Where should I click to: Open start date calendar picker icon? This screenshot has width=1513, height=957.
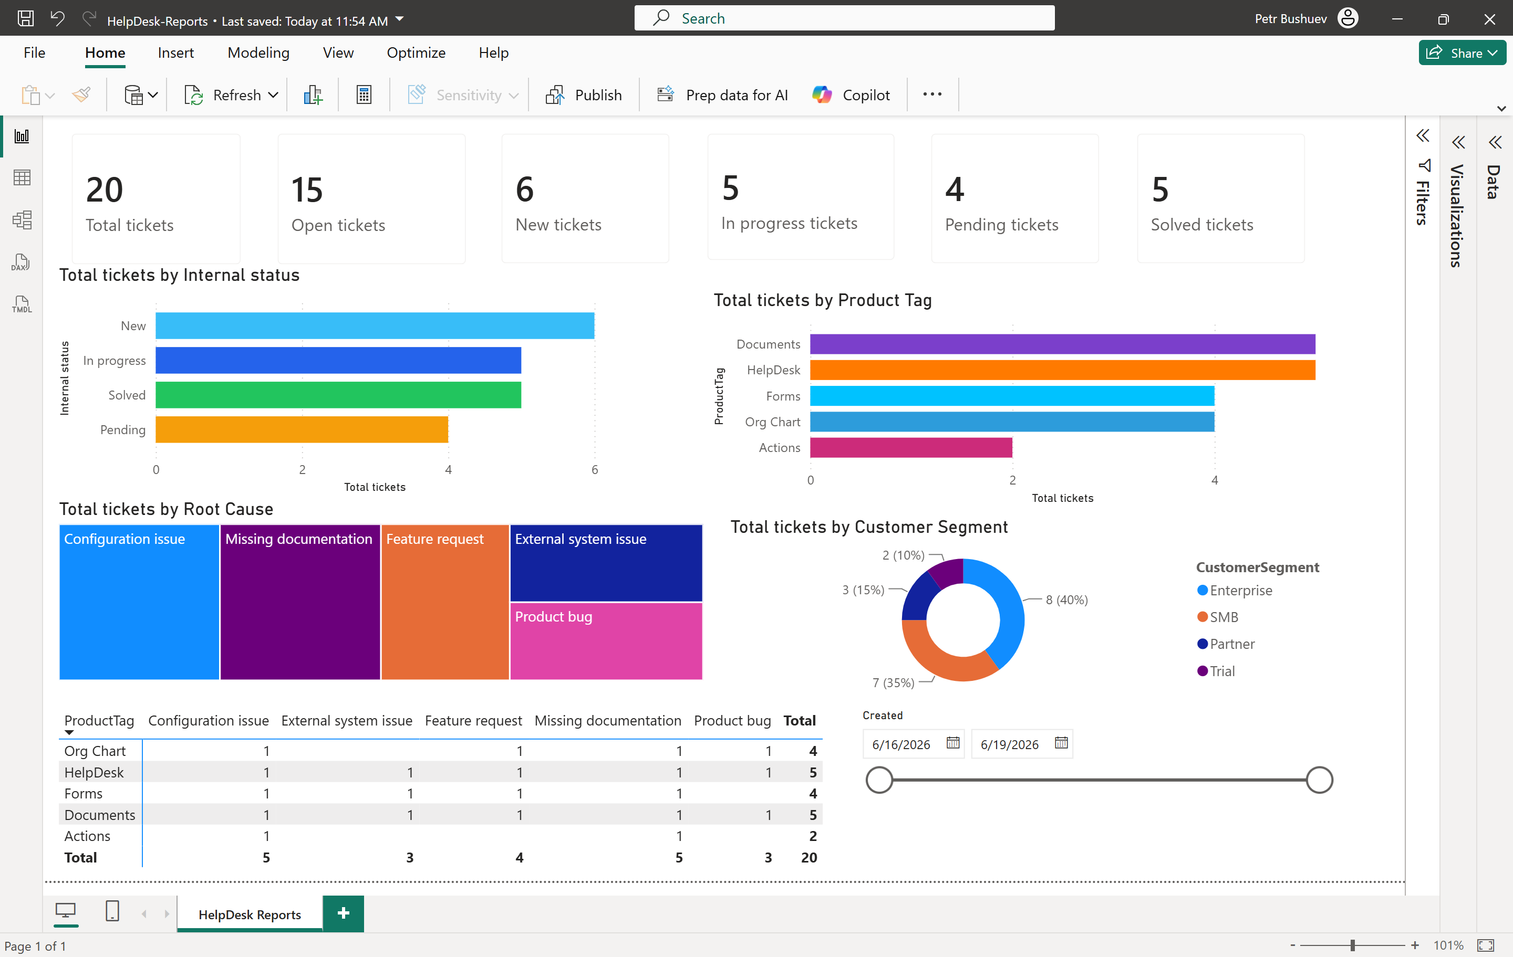click(953, 743)
